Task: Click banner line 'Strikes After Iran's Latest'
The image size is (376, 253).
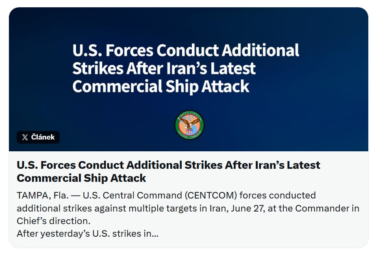Action: coord(164,68)
